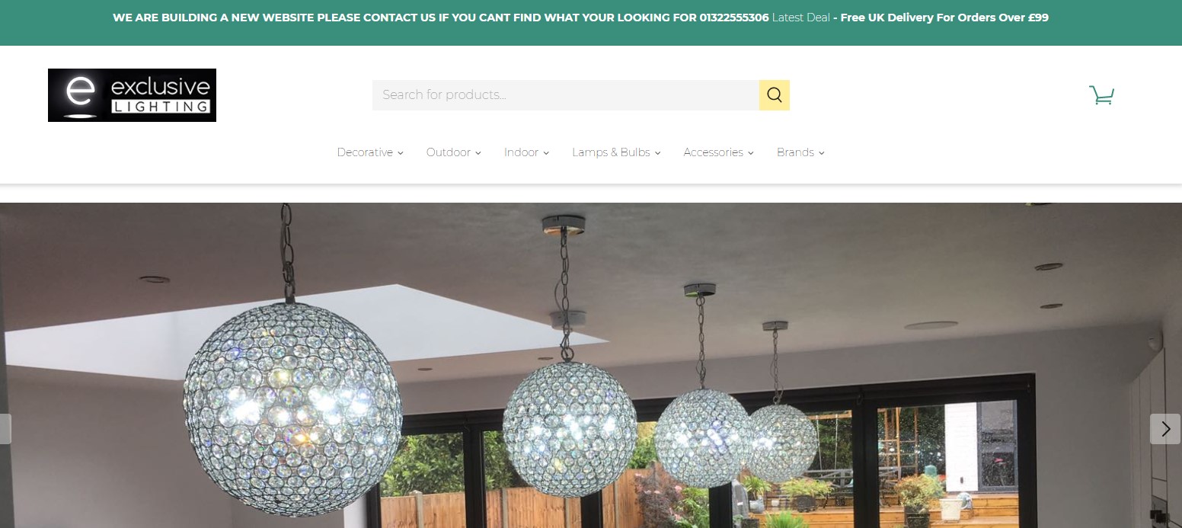The image size is (1182, 528).
Task: Expand the Accessories menu chevron
Action: 750,153
